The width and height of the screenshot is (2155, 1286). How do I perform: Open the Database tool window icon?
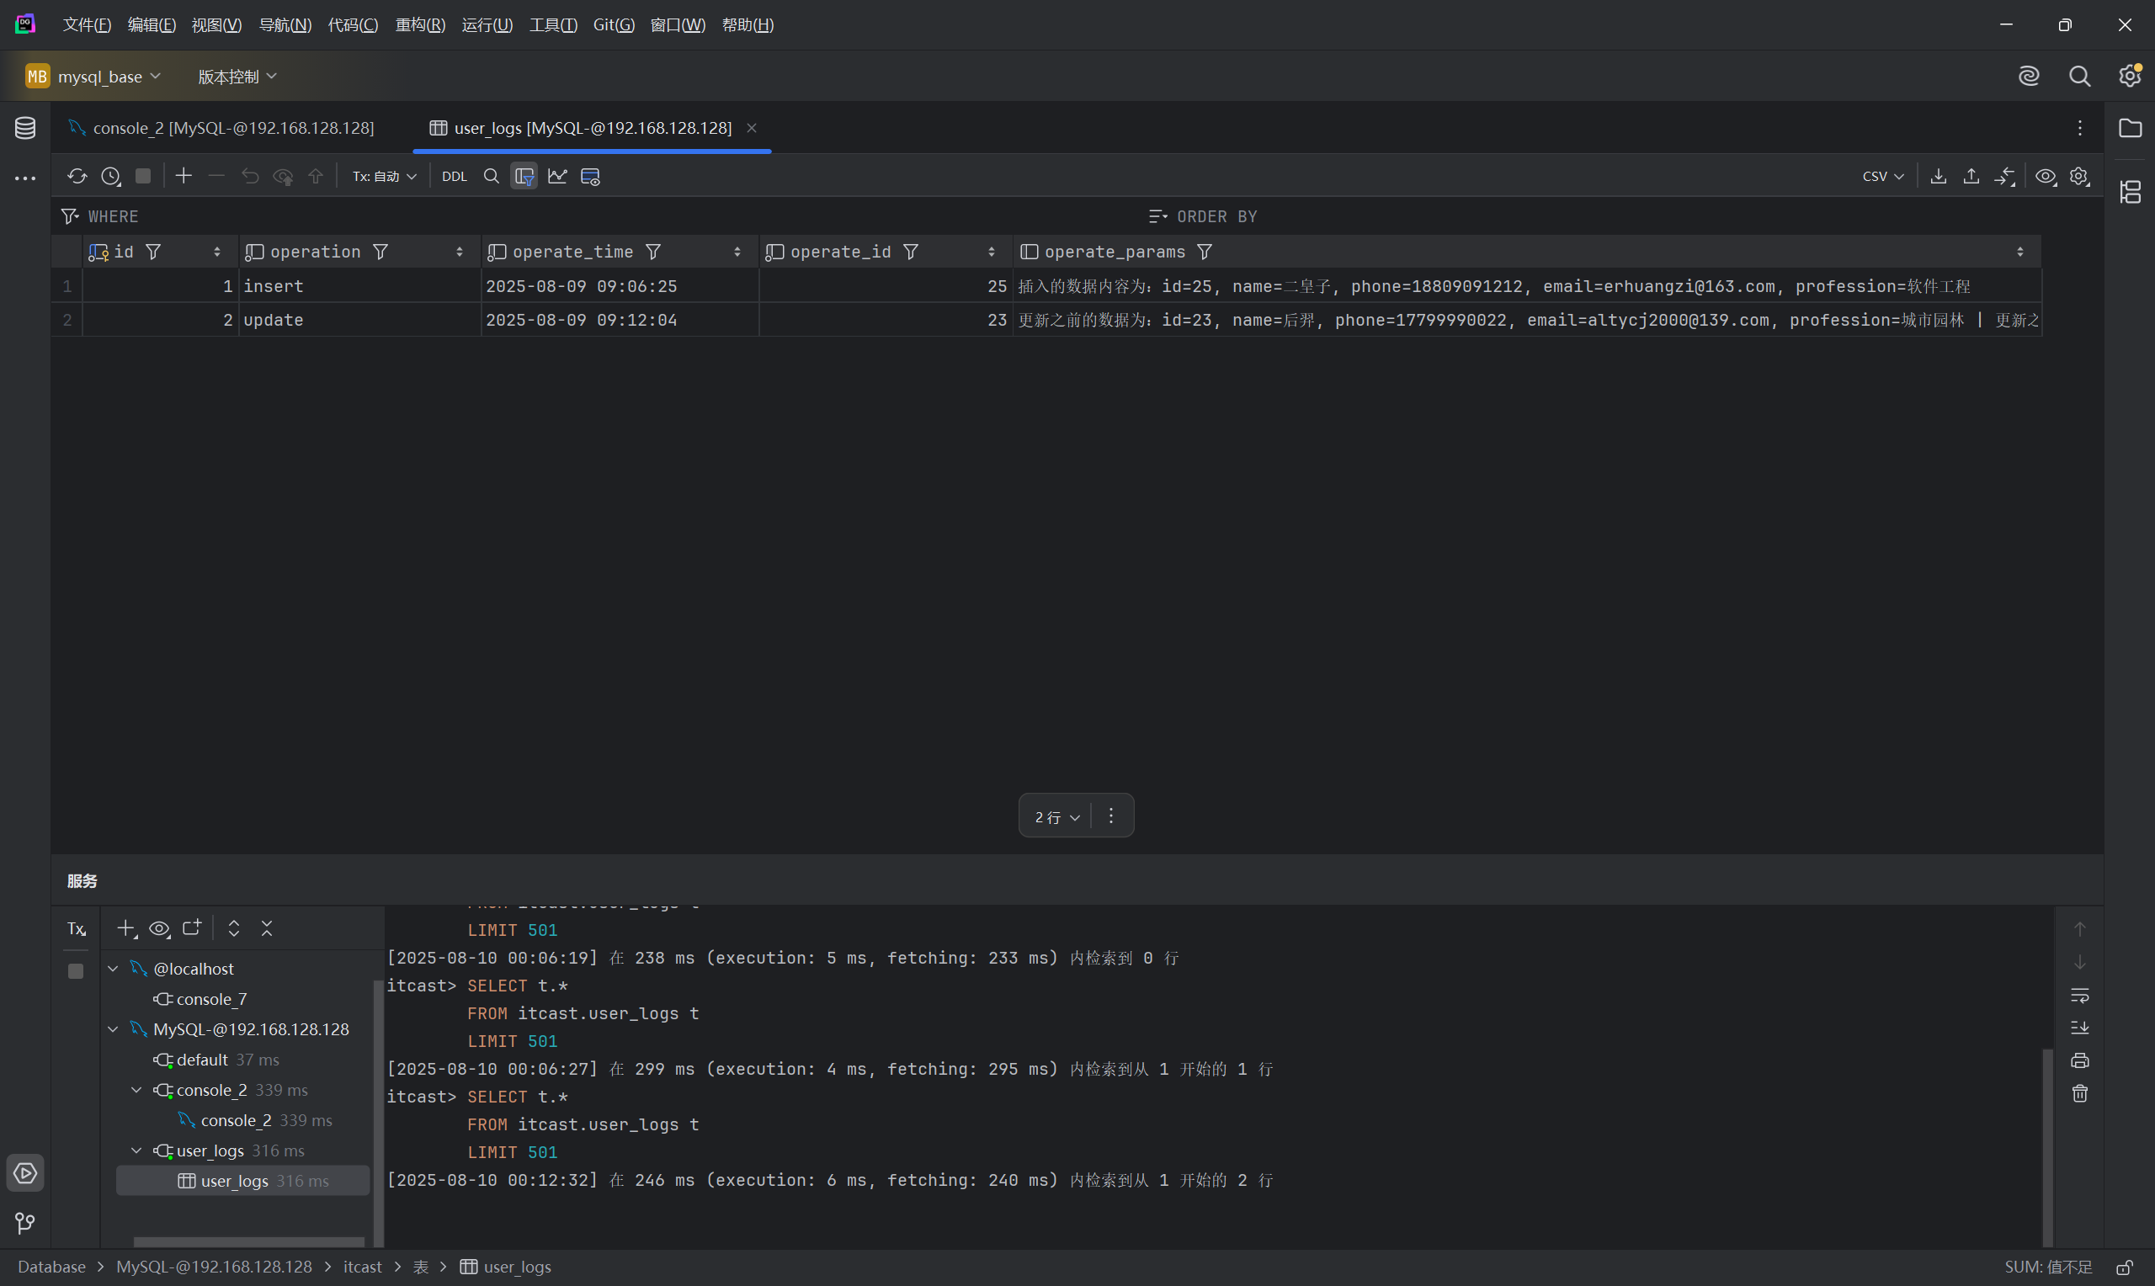tap(25, 128)
